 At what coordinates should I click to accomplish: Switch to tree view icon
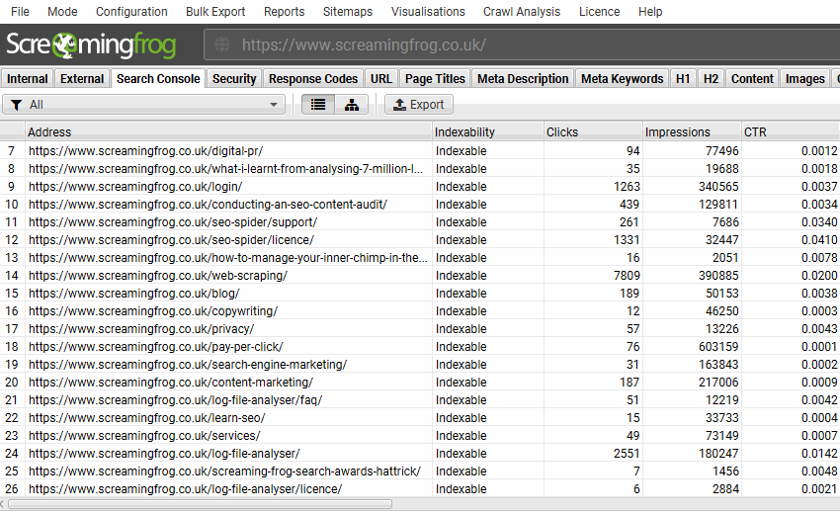(x=352, y=105)
